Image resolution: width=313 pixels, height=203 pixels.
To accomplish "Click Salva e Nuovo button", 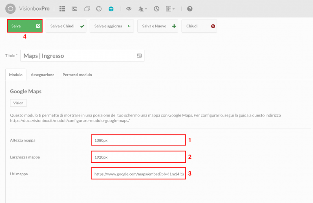I will click(x=158, y=26).
